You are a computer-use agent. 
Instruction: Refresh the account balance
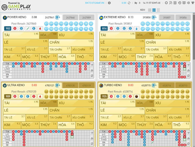click(x=129, y=3)
